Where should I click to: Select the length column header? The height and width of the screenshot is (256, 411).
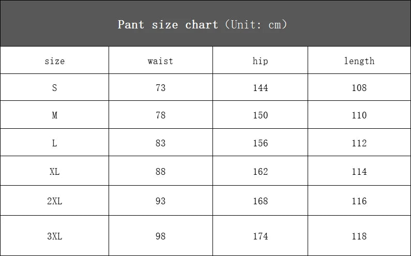click(359, 61)
